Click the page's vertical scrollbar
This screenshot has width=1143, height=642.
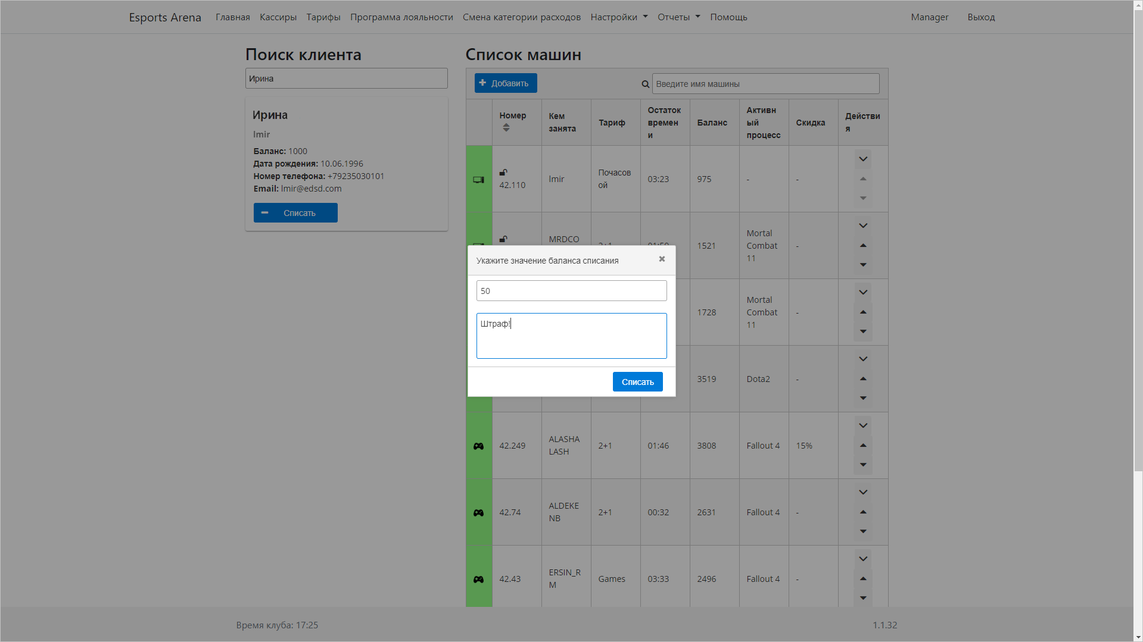pyautogui.click(x=1138, y=238)
